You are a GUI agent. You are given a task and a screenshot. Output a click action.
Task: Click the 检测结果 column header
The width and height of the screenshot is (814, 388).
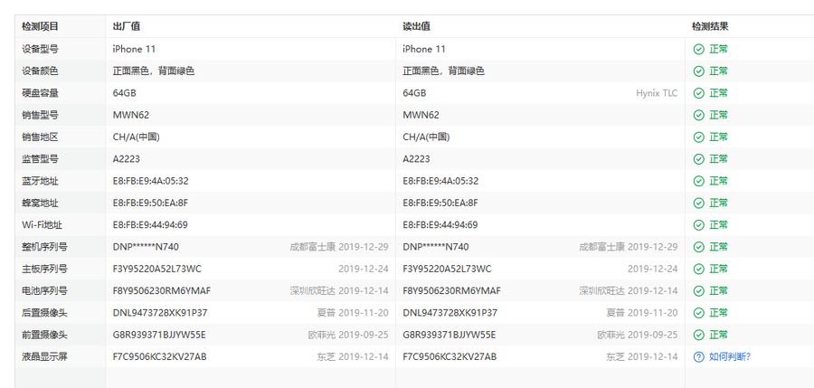(710, 26)
